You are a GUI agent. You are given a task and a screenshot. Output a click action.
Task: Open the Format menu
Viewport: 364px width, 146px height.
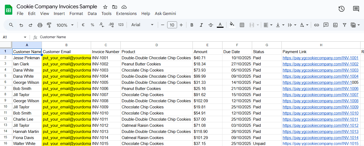pos(76,14)
